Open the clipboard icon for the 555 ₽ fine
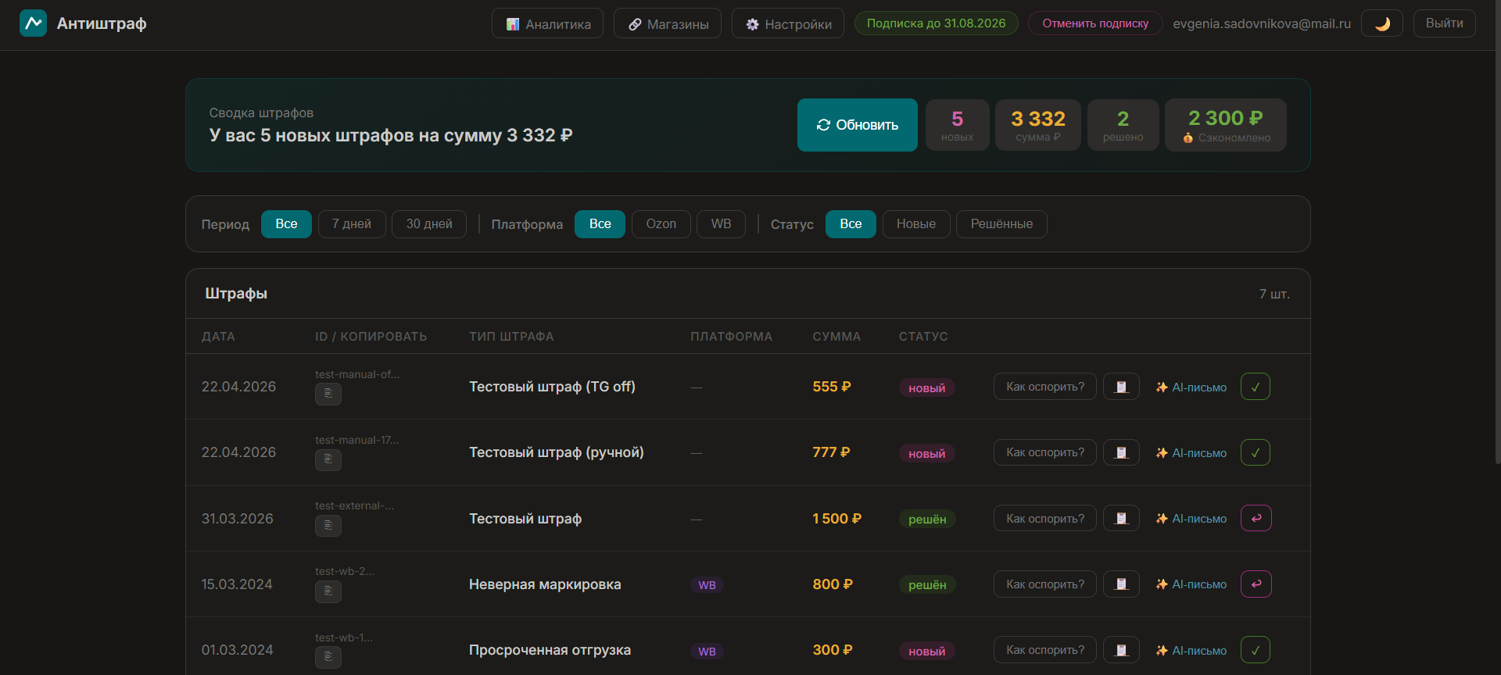1501x675 pixels. tap(1121, 387)
